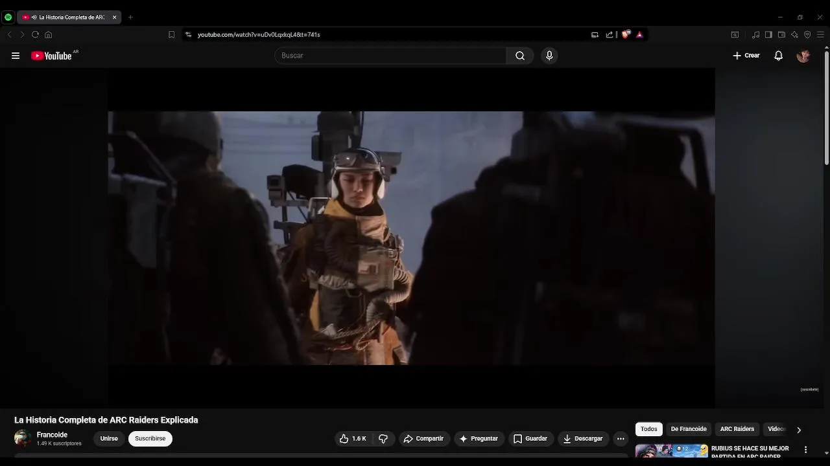Dislike the video
Screen dimensions: 830x466
383,439
